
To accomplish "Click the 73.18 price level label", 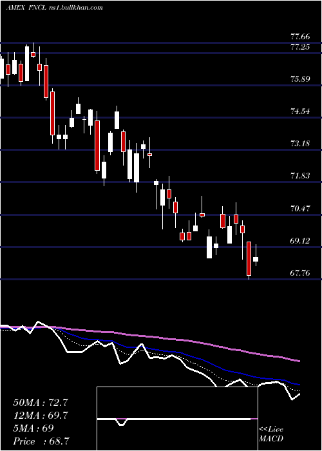I will point(300,144).
